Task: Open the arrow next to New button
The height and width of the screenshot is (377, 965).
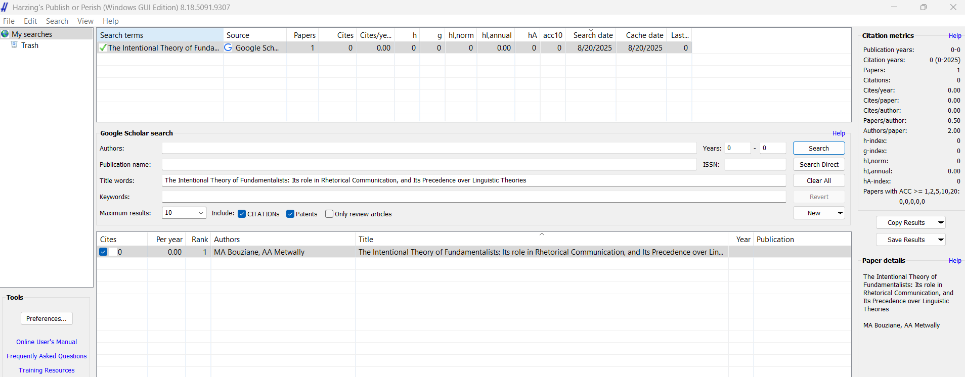Action: tap(840, 213)
